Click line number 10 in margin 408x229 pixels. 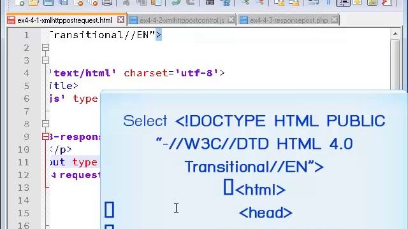tap(24, 149)
